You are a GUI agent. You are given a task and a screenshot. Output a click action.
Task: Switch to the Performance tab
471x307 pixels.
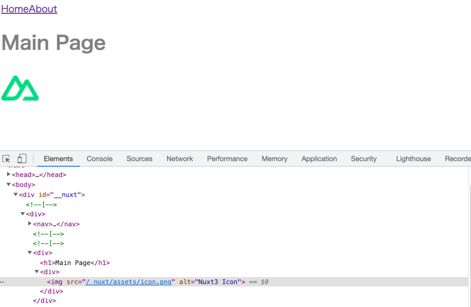(227, 159)
